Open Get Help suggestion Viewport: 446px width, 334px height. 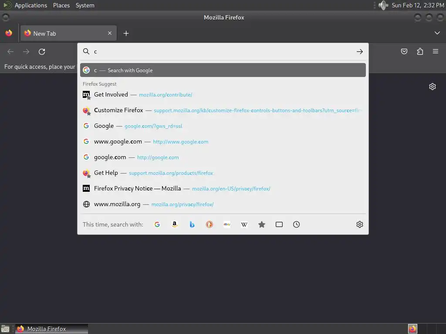click(x=223, y=173)
